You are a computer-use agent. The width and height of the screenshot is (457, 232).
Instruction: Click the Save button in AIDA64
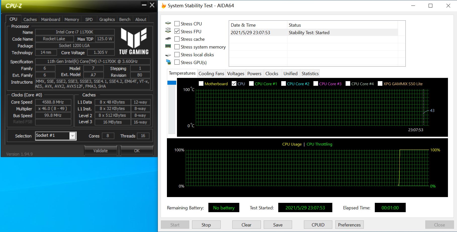[278, 225]
